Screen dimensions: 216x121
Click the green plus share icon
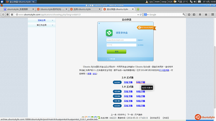click(x=99, y=118)
